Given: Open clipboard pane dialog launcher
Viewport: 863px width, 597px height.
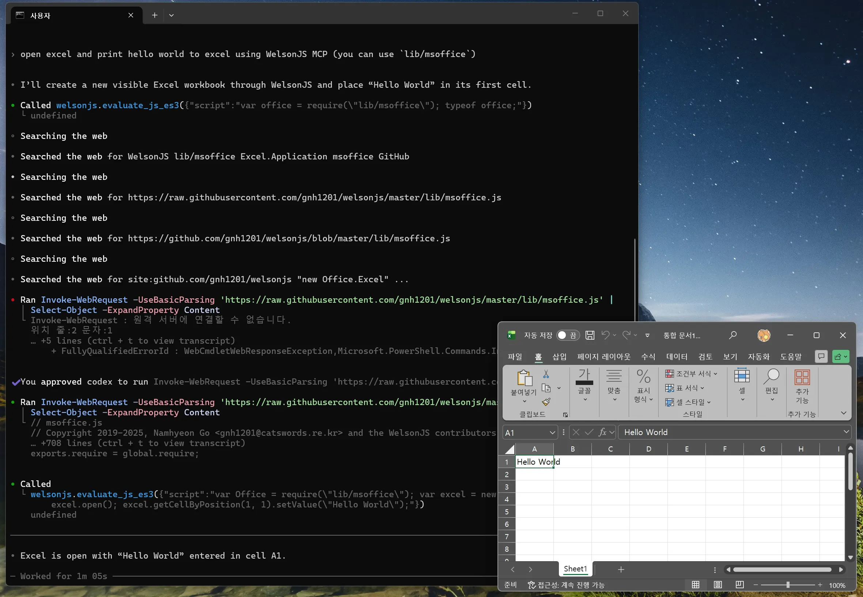Looking at the screenshot, I should click(565, 415).
